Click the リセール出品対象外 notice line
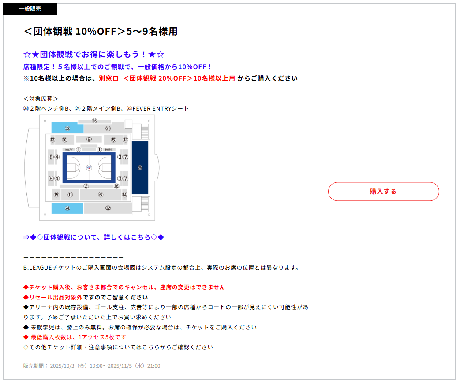This screenshot has height=384, width=460. pyautogui.click(x=86, y=297)
